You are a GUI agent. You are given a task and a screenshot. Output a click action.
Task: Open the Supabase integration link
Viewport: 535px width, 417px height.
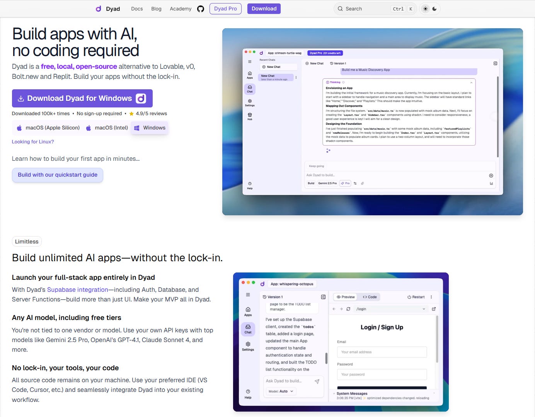[x=78, y=289]
